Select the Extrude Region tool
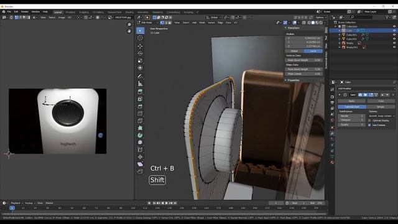Image resolution: width=398 pixels, height=224 pixels. [x=140, y=91]
